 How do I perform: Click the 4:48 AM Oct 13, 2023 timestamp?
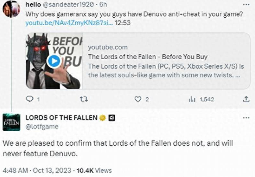[37, 170]
